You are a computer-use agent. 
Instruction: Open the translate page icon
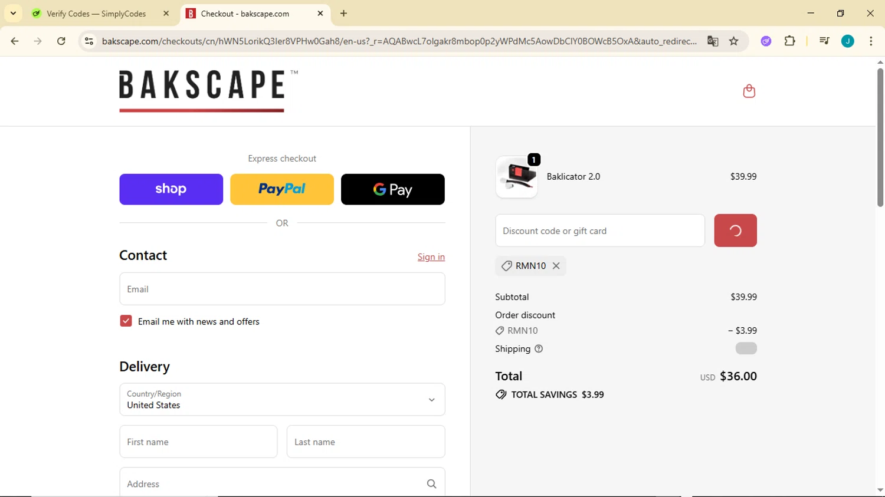click(x=713, y=41)
